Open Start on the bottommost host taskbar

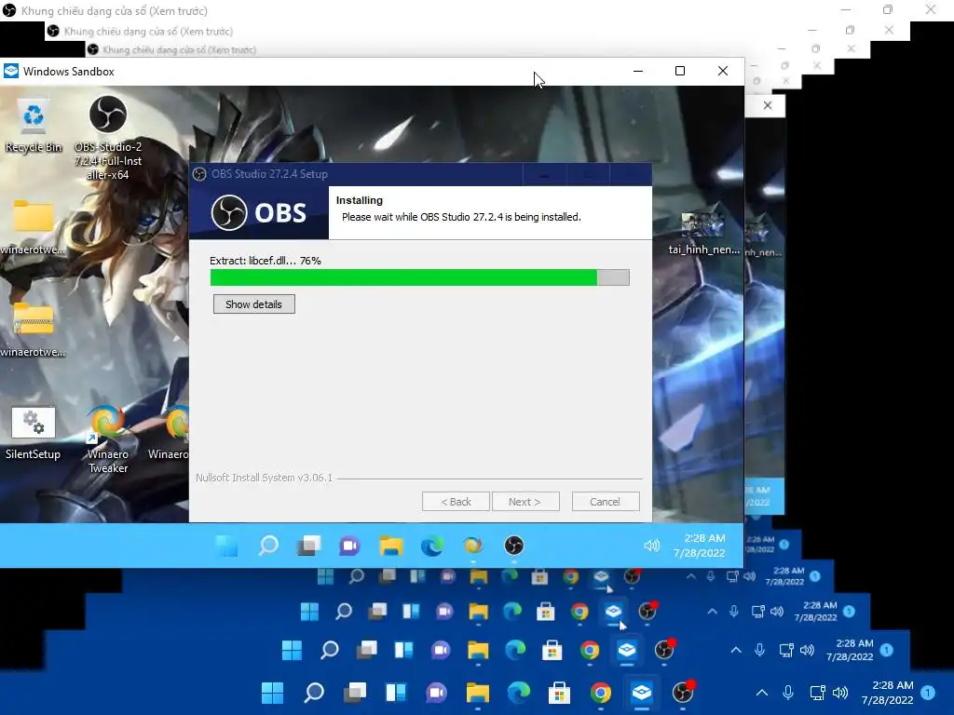pos(273,693)
